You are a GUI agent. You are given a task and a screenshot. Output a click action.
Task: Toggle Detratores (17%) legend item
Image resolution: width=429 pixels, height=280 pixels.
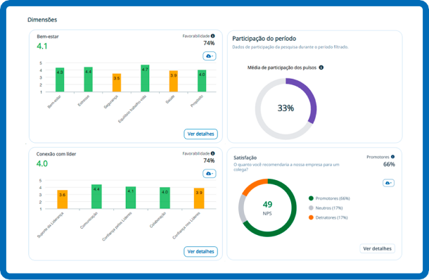tap(328, 217)
